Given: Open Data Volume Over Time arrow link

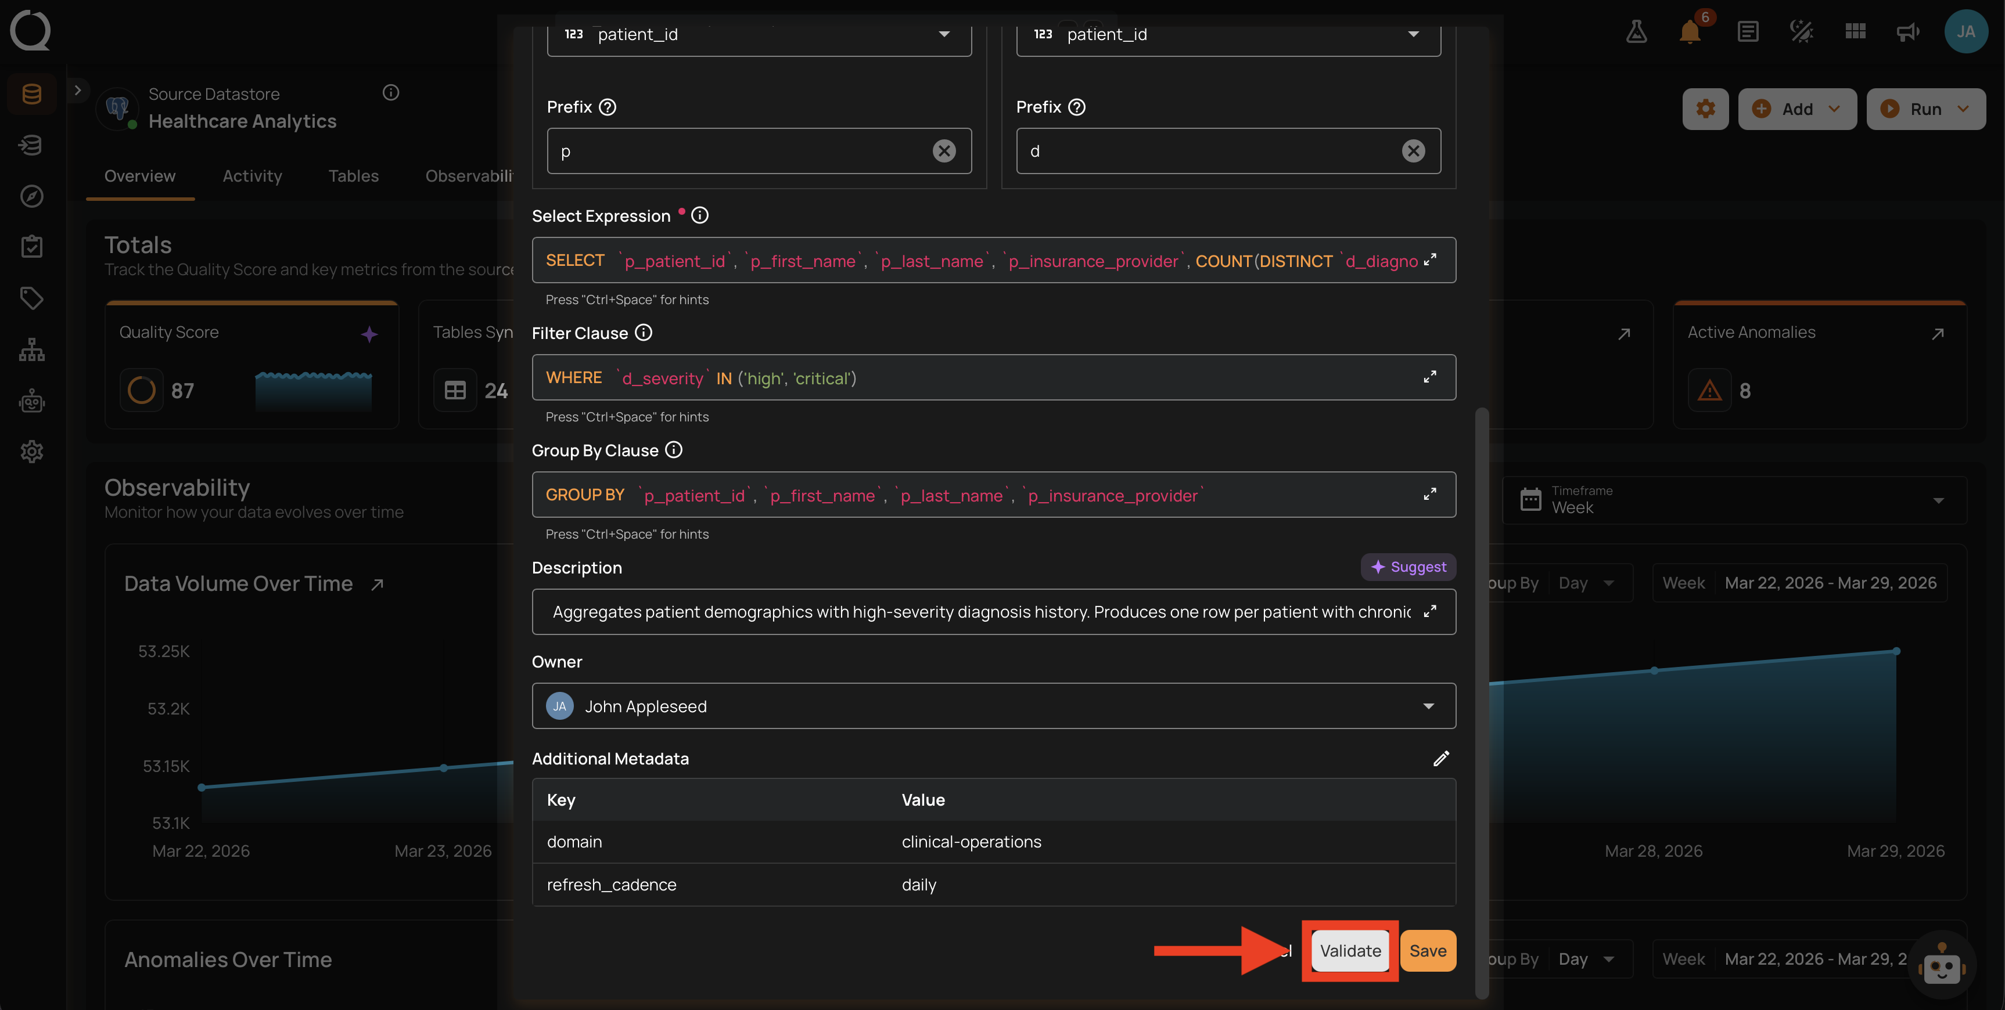Looking at the screenshot, I should click(378, 585).
